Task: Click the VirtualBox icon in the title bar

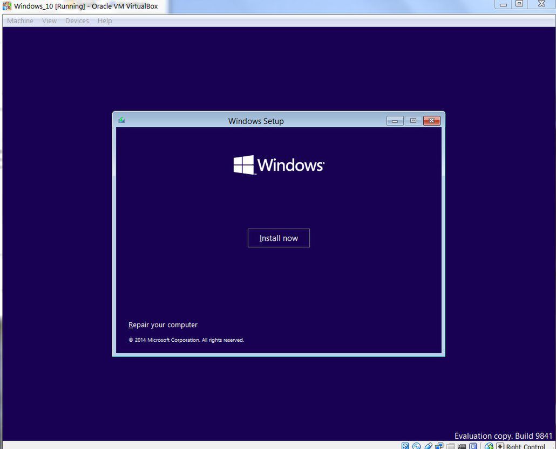Action: click(x=6, y=6)
